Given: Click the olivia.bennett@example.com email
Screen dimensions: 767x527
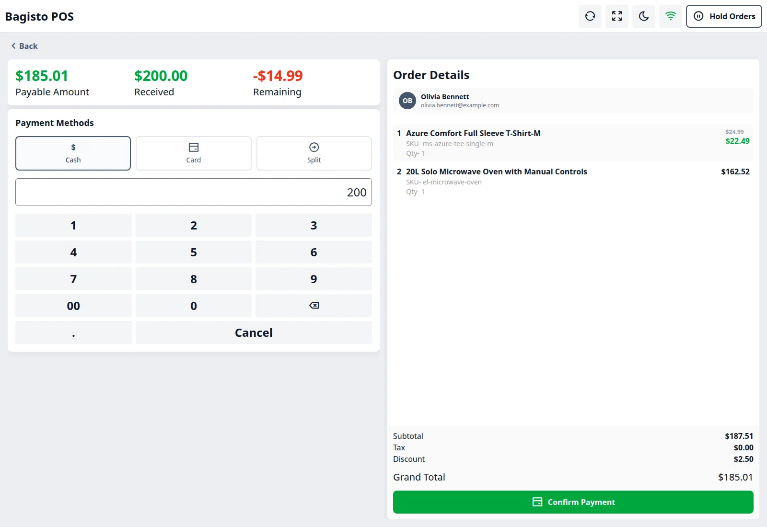Looking at the screenshot, I should click(x=460, y=105).
